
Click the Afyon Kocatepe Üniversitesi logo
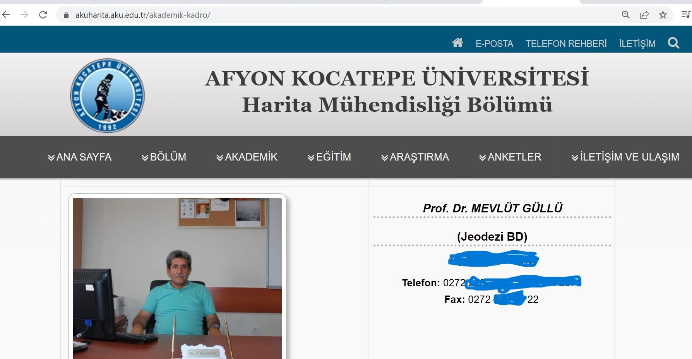[x=107, y=96]
